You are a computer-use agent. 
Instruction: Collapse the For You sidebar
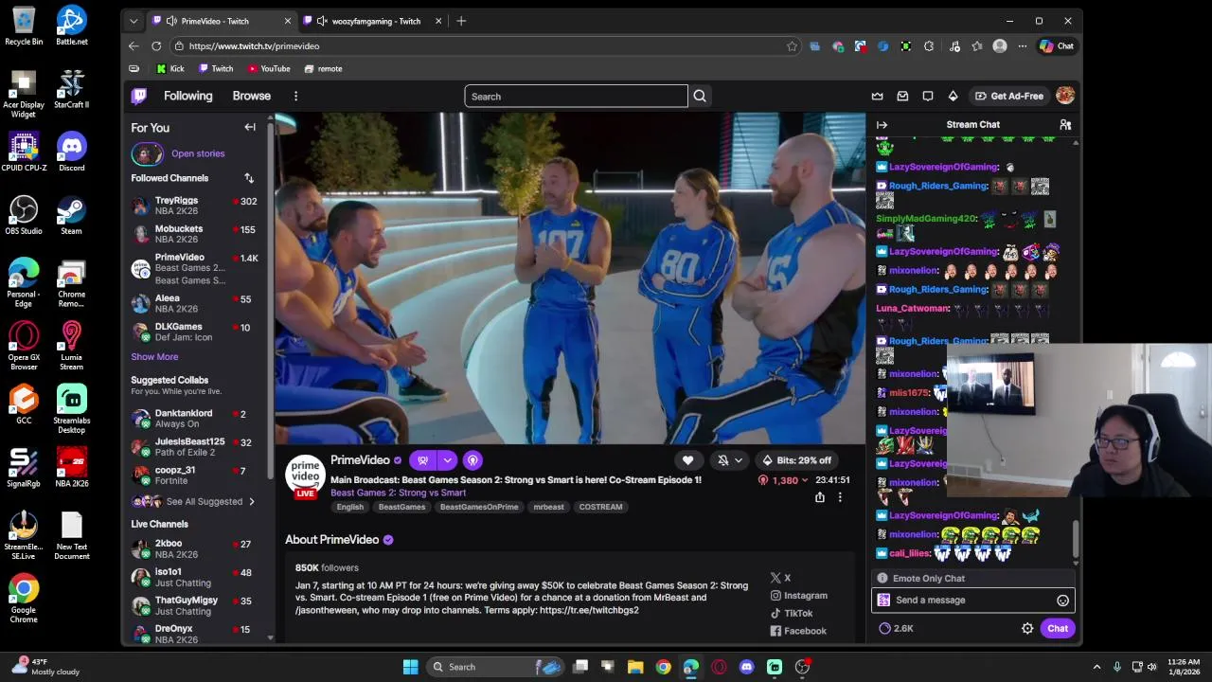point(250,127)
